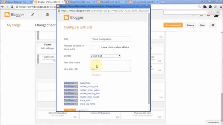The width and height of the screenshot is (223, 125).
Task: Open Chrome hamburger menu
Action: (221, 7)
